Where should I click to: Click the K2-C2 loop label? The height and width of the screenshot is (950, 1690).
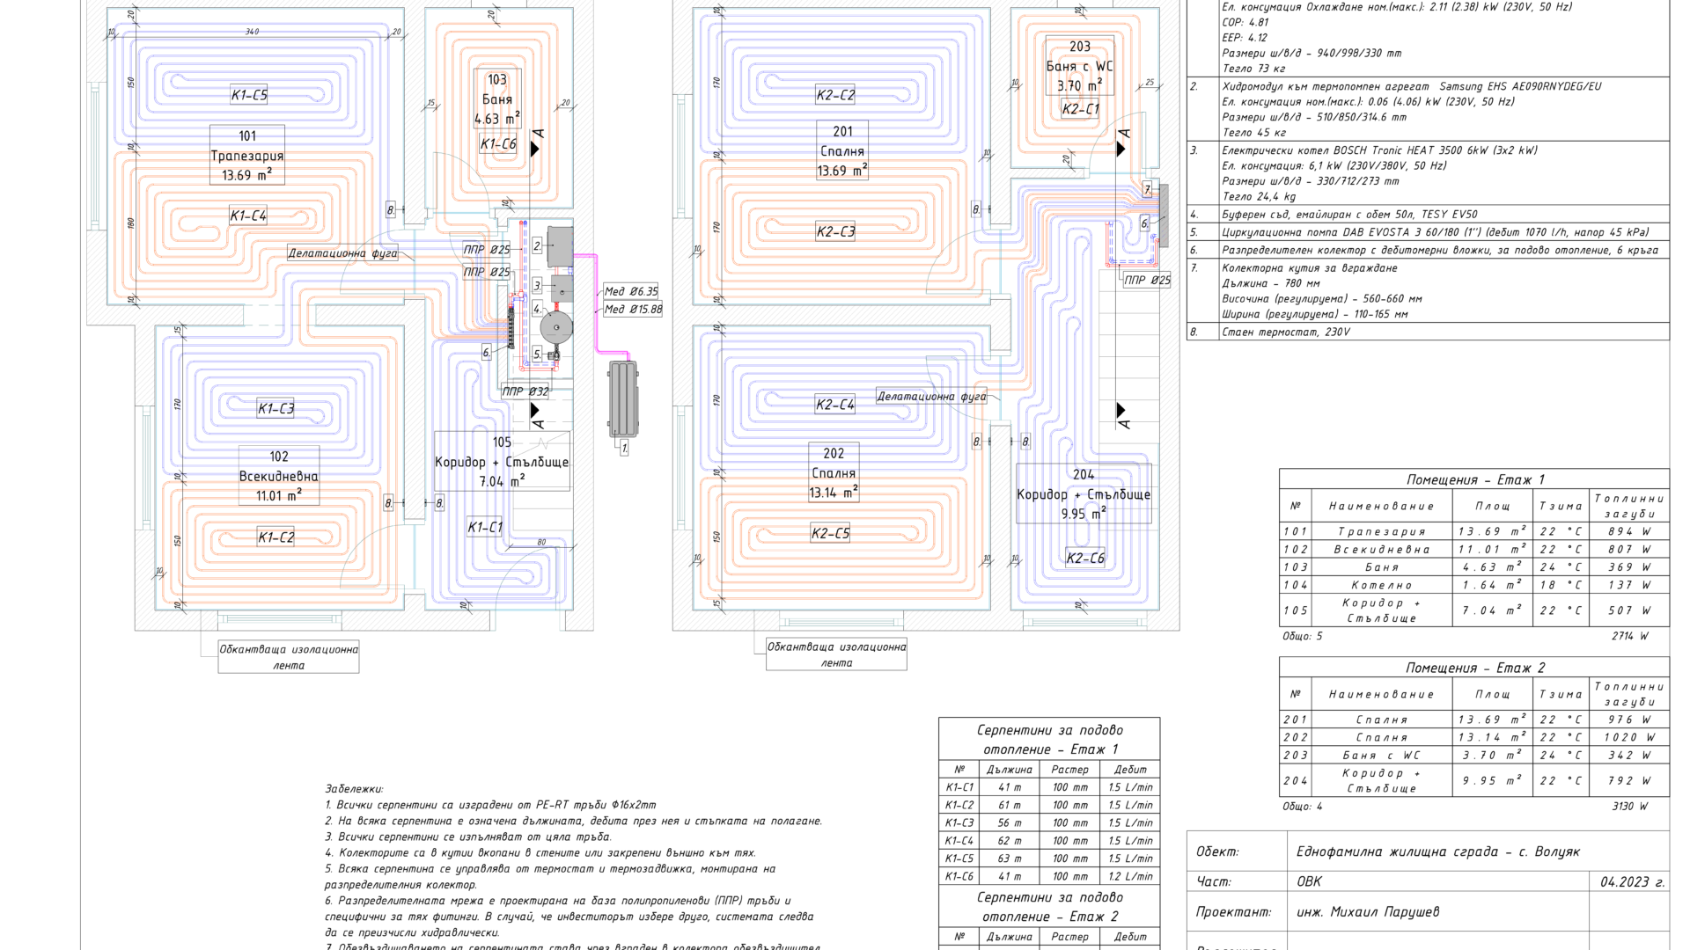pos(835,95)
